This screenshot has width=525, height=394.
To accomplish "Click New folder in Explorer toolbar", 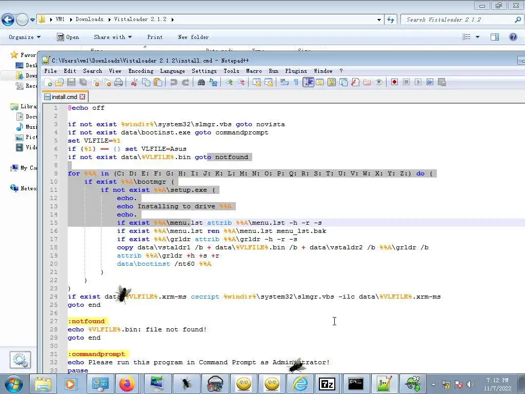I will pos(193,37).
